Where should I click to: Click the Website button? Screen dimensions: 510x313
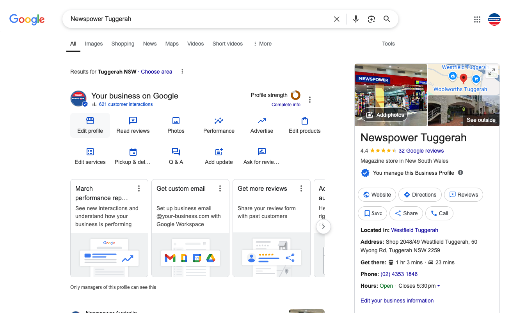click(x=377, y=195)
